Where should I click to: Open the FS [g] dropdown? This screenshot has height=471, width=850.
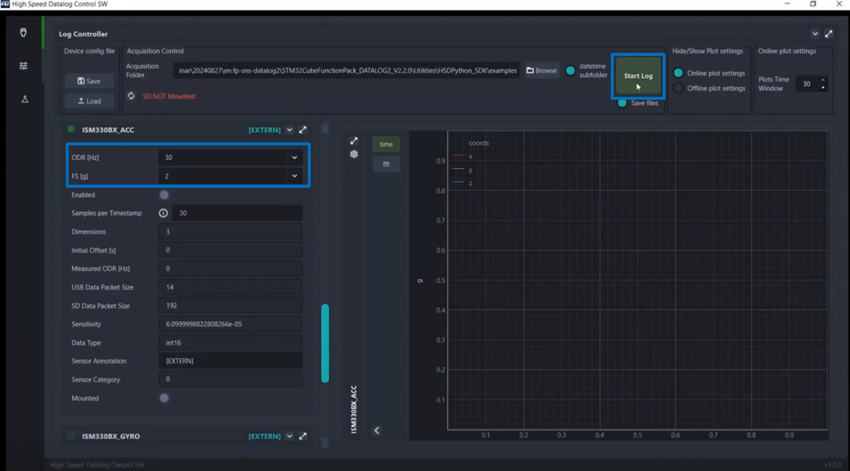click(x=229, y=176)
